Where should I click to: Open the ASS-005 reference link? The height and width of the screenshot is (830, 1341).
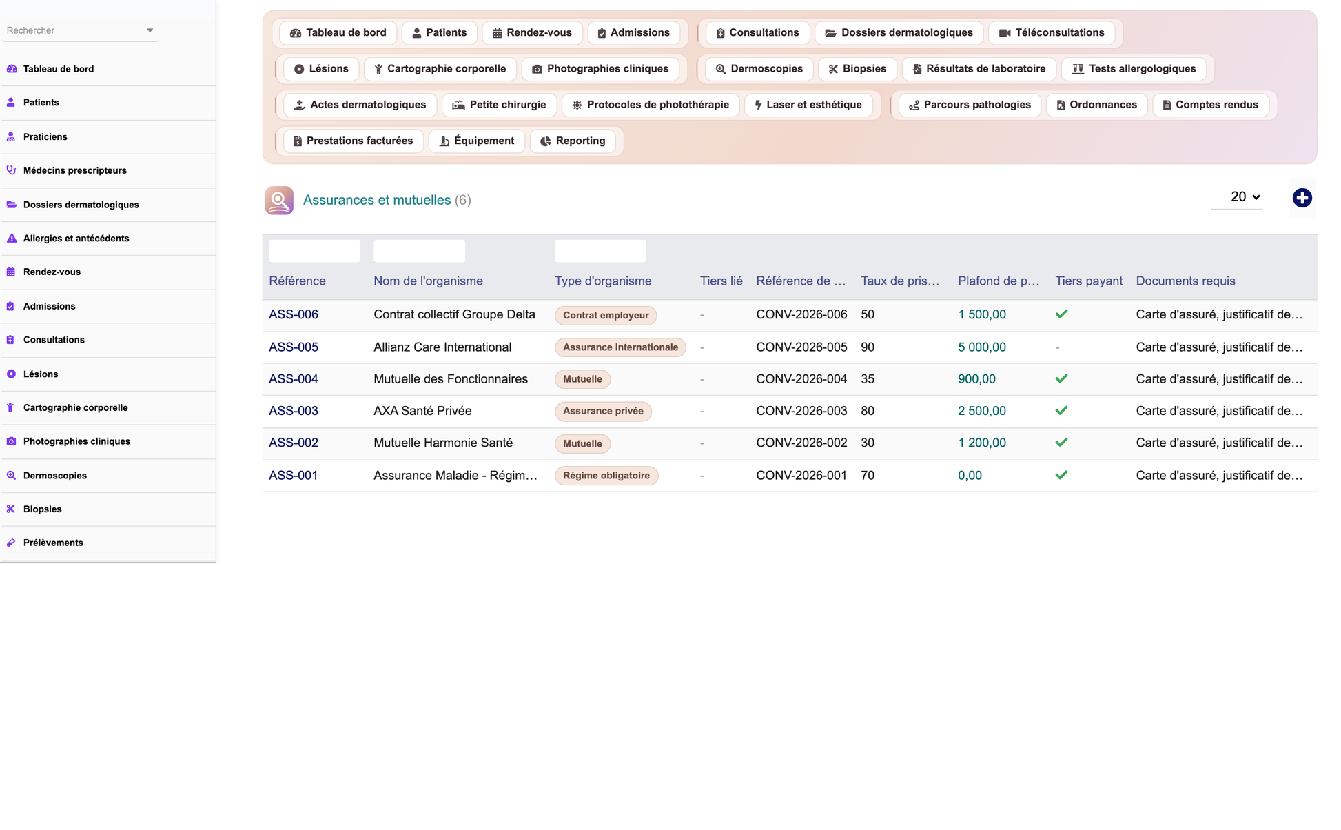[x=294, y=347]
